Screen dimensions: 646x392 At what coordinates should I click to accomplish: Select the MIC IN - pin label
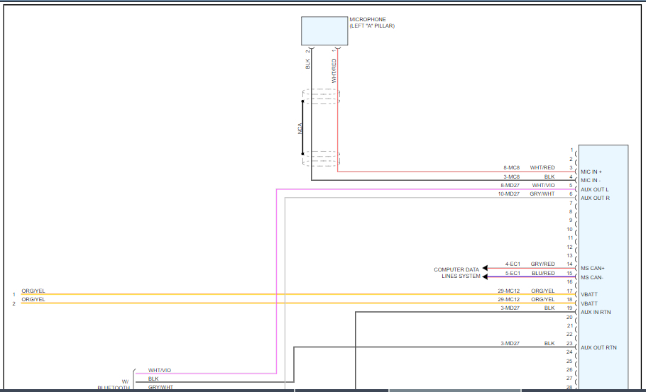tap(591, 180)
